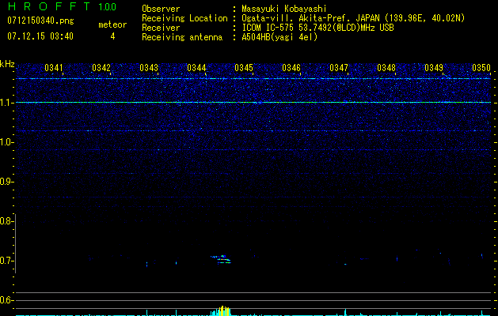
Task: Select the 0.9 frequency axis label
Action: pyautogui.click(x=7, y=182)
